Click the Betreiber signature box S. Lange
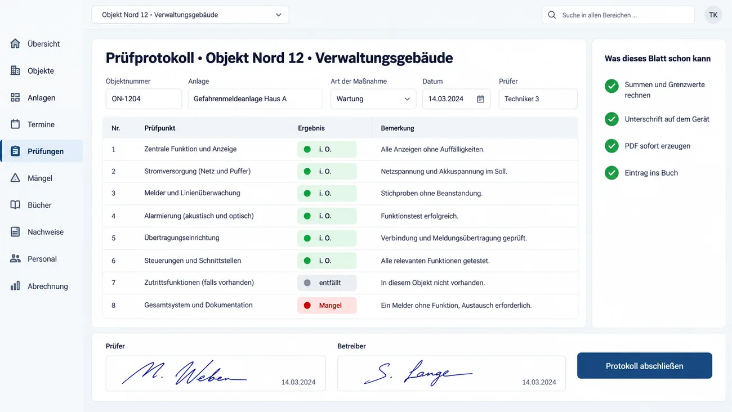Viewport: 732px width, 412px height. [x=451, y=373]
